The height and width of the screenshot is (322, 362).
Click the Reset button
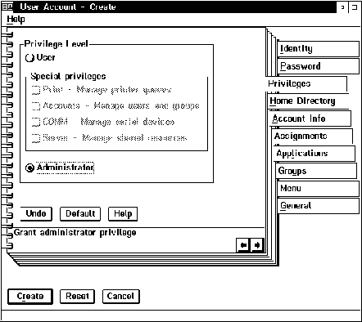pos(77,297)
